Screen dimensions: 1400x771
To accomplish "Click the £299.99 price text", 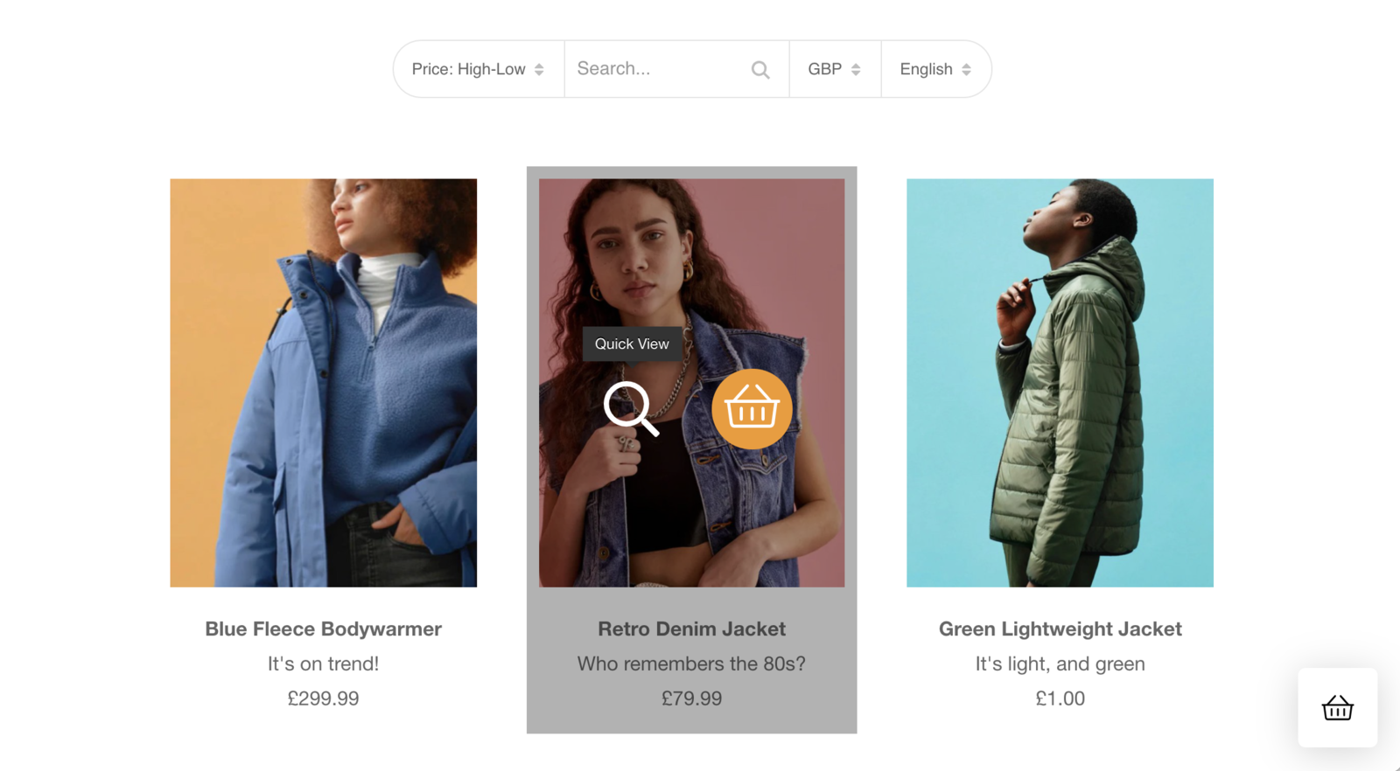I will point(324,698).
